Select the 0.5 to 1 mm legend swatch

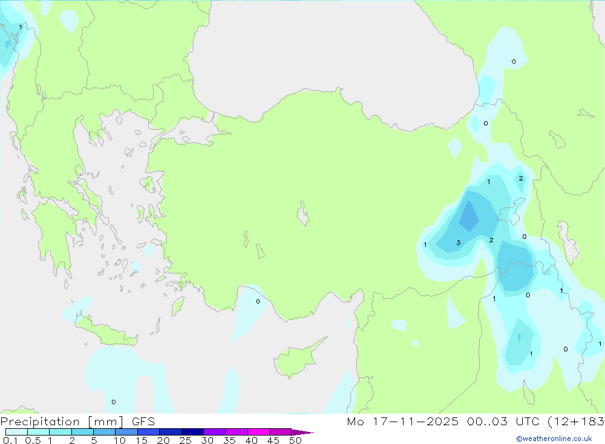[39, 432]
